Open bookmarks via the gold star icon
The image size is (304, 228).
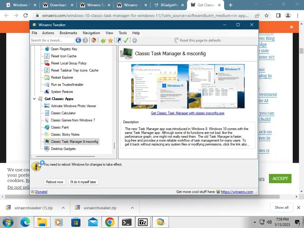click(110, 40)
